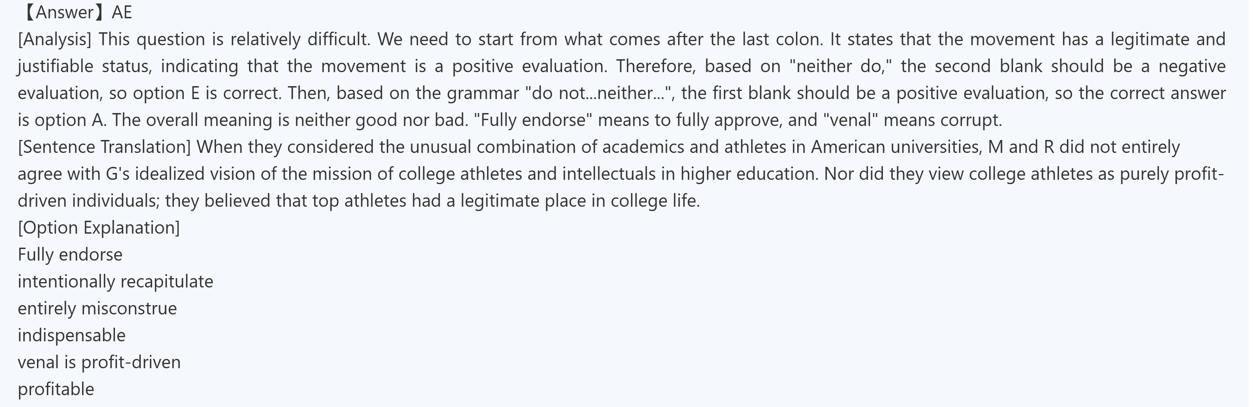Viewport: 1253px width, 407px height.
Task: Click the option "venal is profit-driven"
Action: (99, 362)
